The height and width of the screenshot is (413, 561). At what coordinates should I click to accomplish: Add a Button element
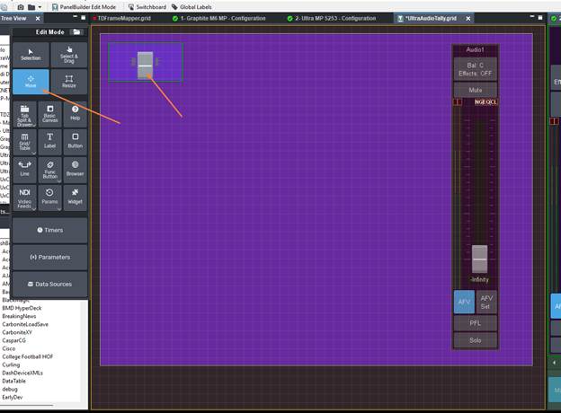click(x=76, y=142)
